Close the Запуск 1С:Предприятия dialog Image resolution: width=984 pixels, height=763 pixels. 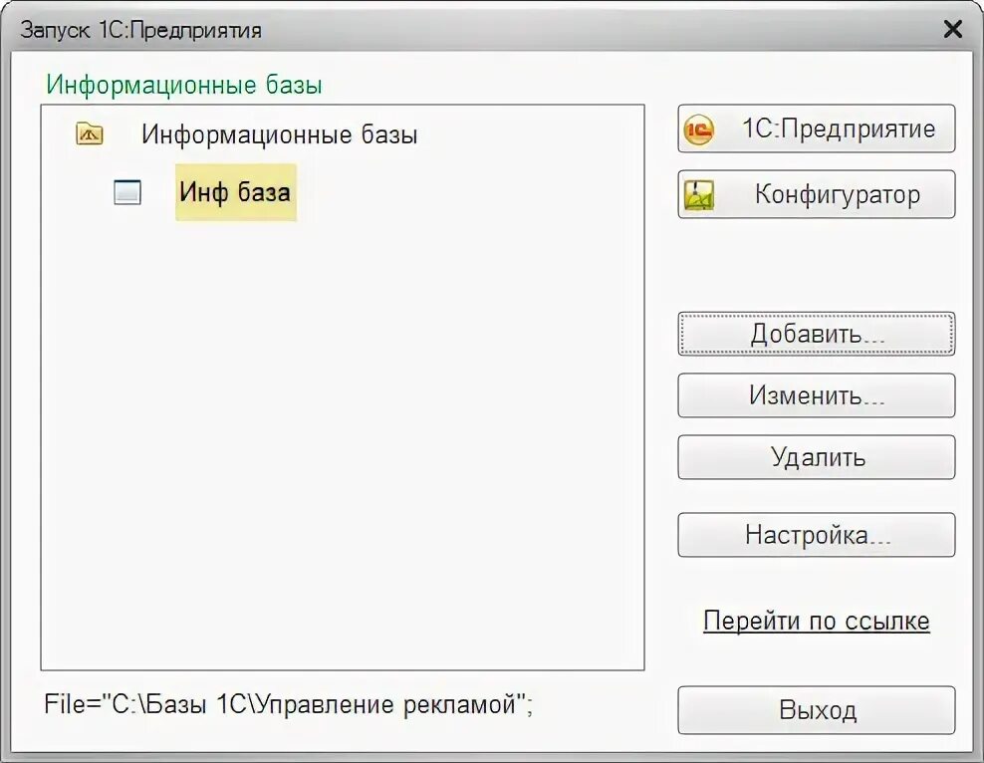[x=952, y=29]
